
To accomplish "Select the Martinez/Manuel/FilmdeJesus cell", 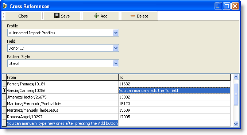I will (62, 110).
